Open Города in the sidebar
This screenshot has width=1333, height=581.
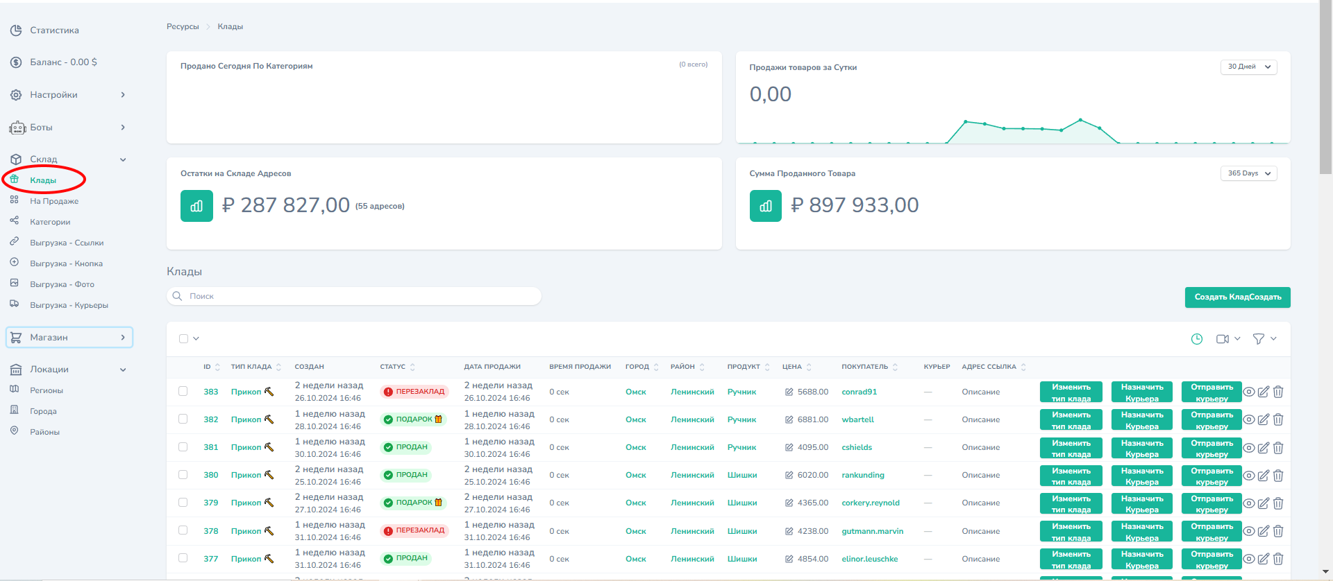pos(43,411)
